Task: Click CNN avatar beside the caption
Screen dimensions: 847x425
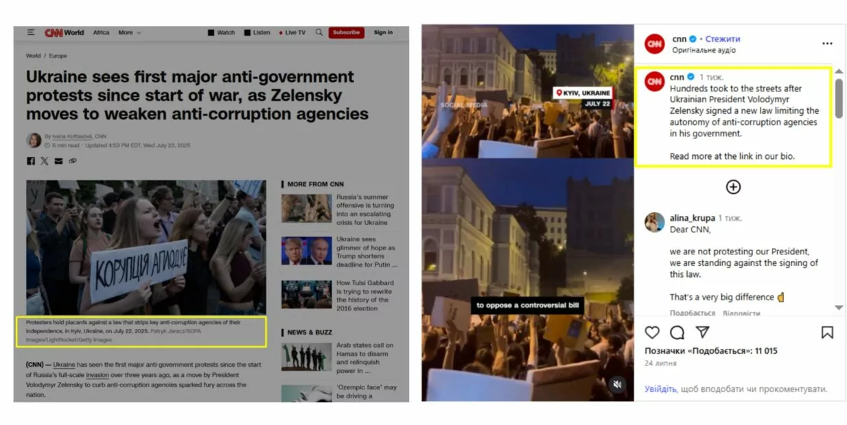Action: pyautogui.click(x=654, y=82)
